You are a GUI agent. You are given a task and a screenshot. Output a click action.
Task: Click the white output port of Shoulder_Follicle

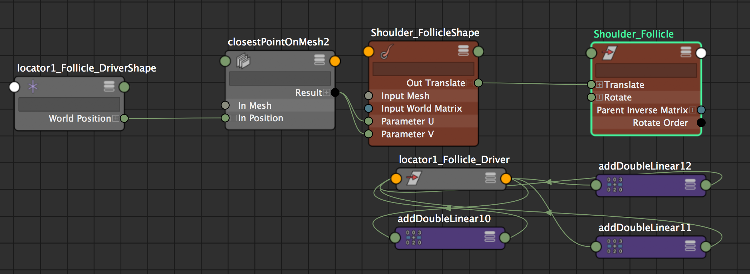(701, 53)
